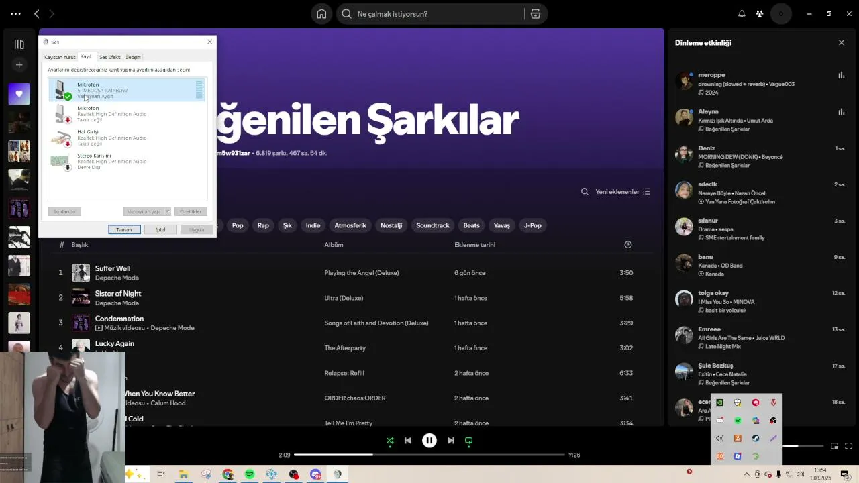The width and height of the screenshot is (859, 483).
Task: Apply the J-Pop filter chip
Action: click(533, 226)
